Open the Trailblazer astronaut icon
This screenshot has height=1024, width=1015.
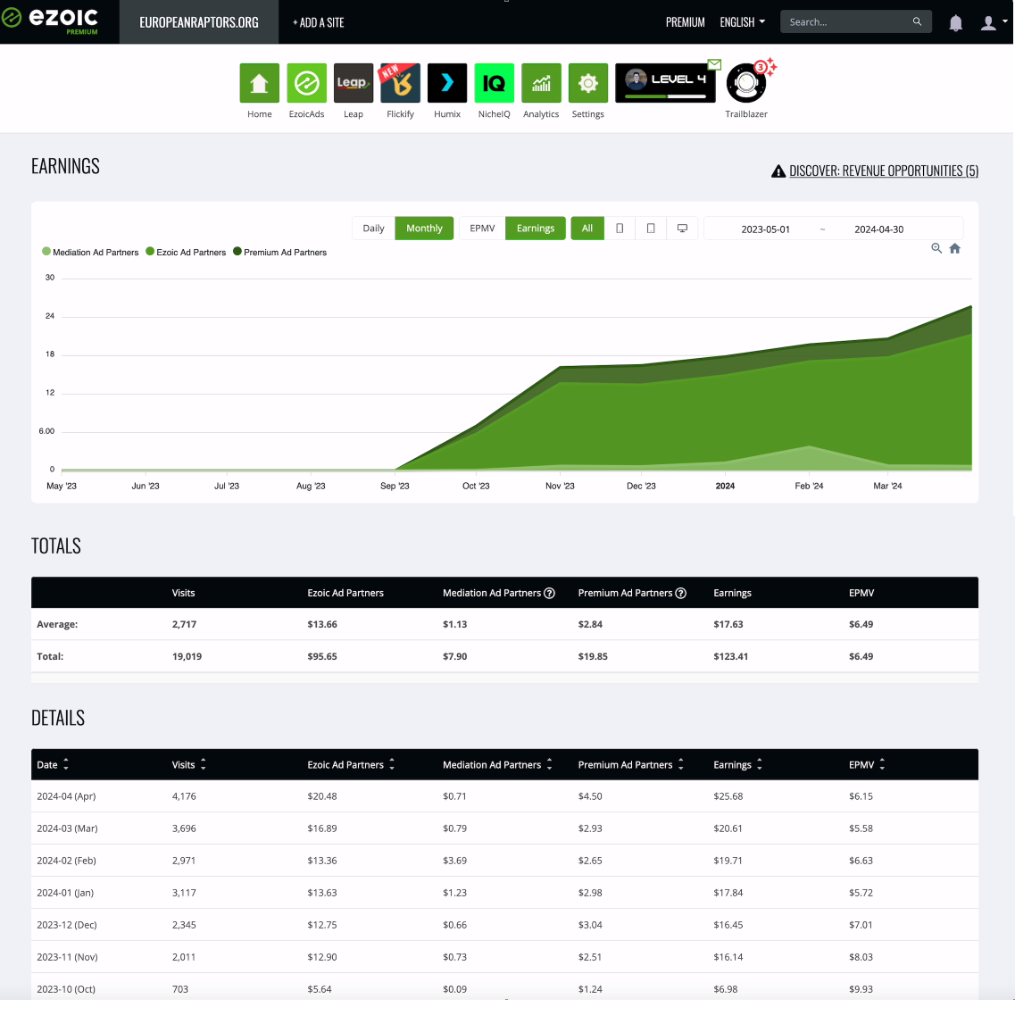point(746,83)
